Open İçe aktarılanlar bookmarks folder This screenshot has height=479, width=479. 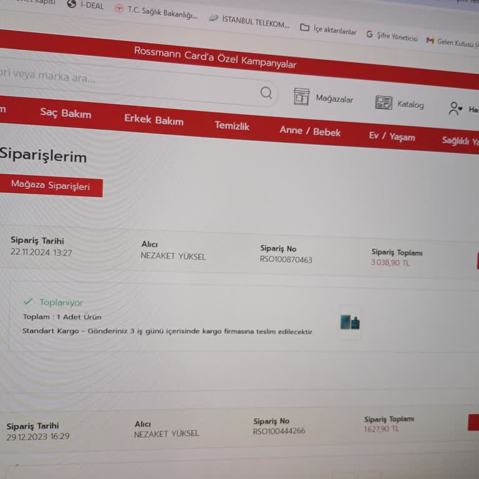(328, 30)
